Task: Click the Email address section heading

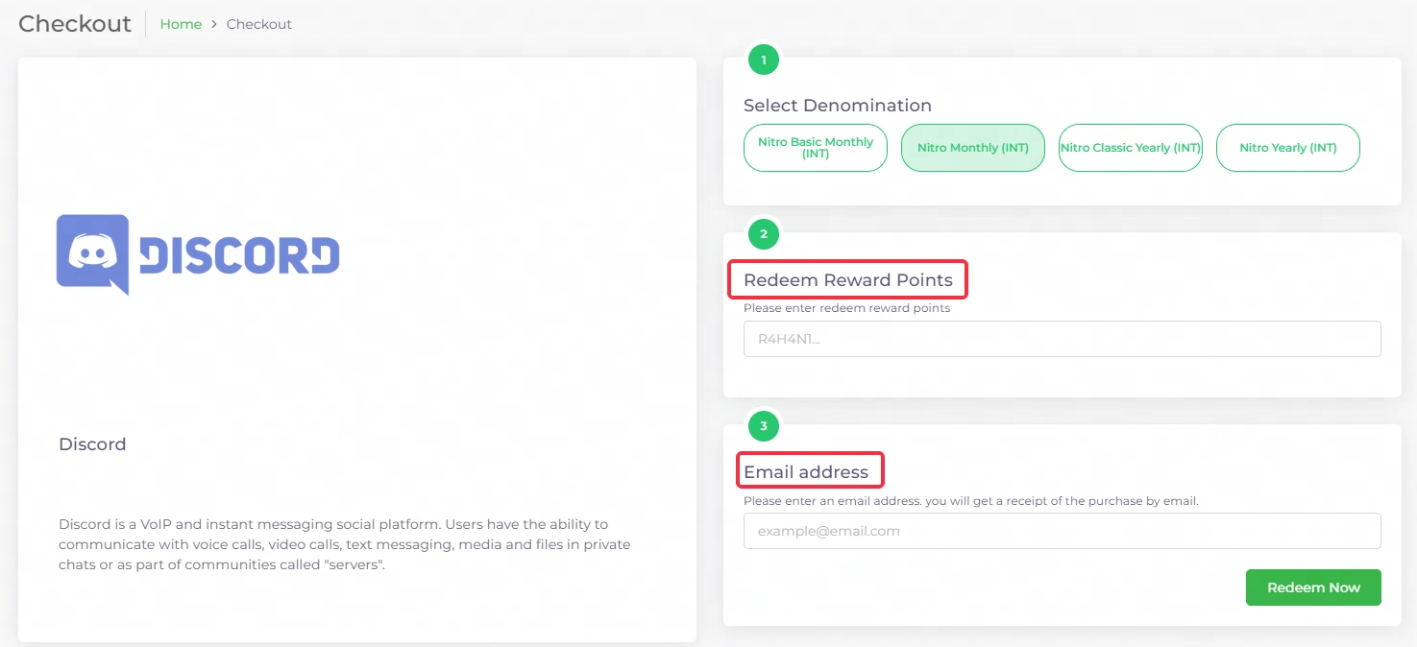Action: [x=806, y=472]
